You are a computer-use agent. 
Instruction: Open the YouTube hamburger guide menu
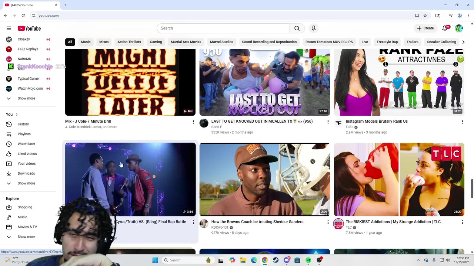click(9, 28)
